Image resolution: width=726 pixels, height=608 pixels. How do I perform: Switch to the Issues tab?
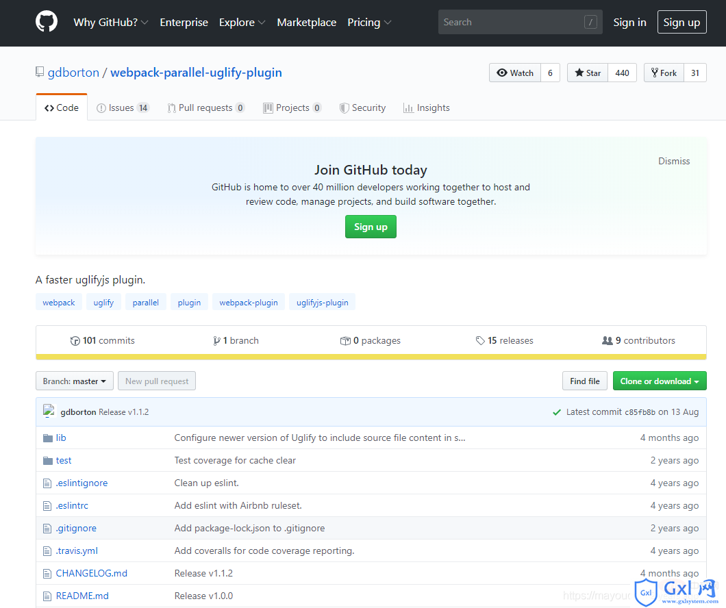tap(123, 107)
